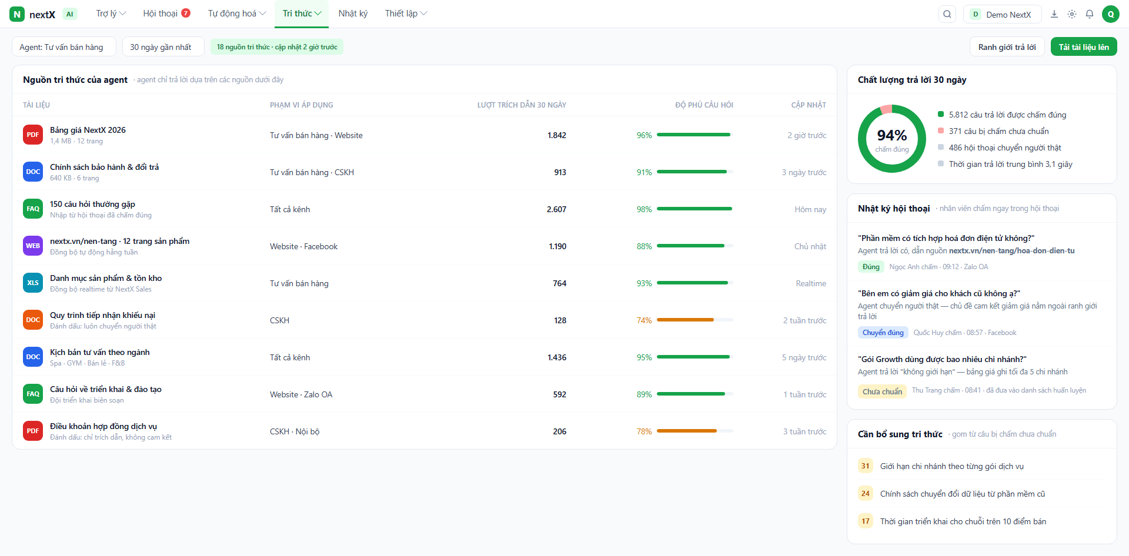
Task: Click the Đúng tag on first conversation
Action: click(871, 267)
